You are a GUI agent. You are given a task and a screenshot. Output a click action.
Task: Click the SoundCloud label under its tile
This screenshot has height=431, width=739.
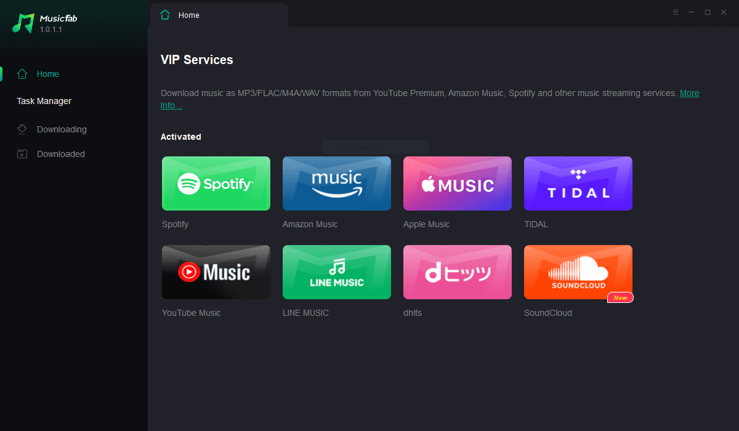(547, 313)
